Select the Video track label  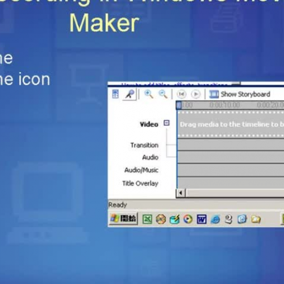point(149,124)
